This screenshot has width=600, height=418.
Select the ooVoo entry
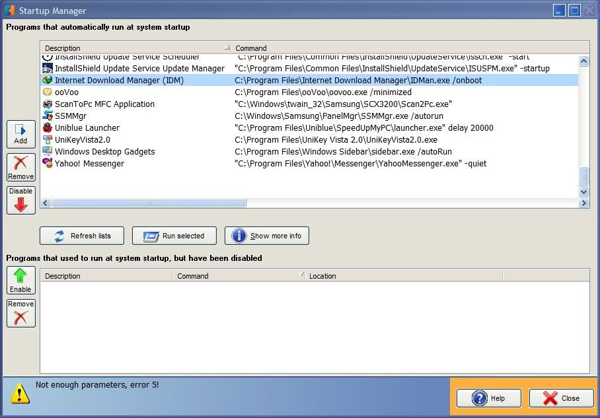pos(309,92)
